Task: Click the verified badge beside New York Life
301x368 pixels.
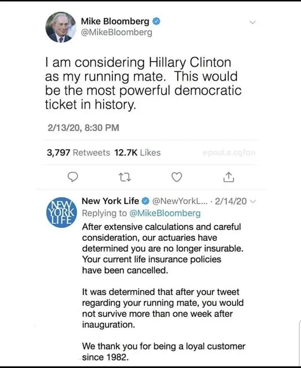Action: point(146,201)
